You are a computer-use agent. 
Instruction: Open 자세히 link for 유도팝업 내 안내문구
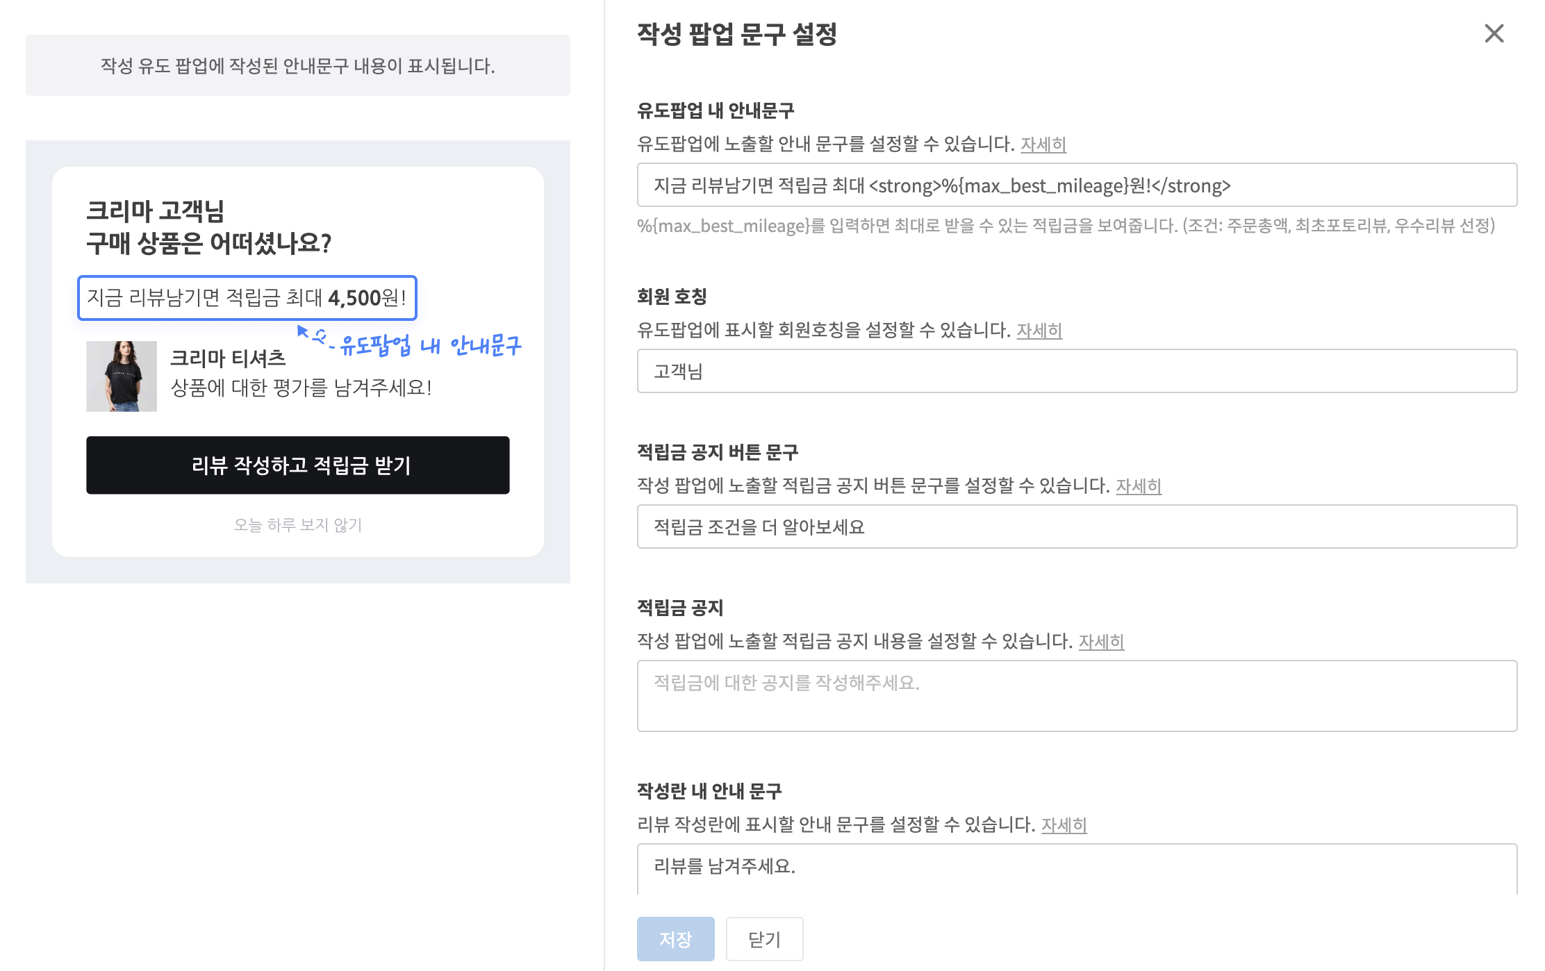click(1043, 144)
